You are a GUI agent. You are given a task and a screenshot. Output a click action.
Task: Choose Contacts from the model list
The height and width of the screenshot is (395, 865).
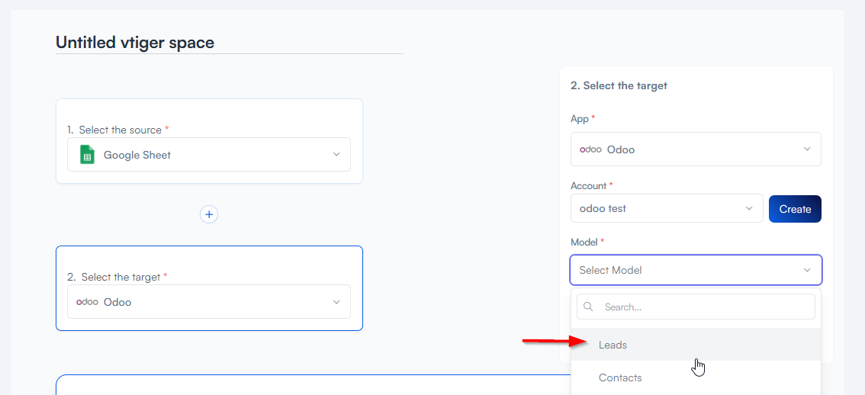click(620, 377)
